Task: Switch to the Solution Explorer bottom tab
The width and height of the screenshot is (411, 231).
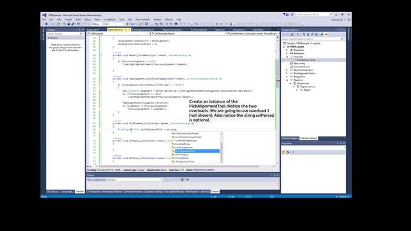Action: tap(308, 138)
